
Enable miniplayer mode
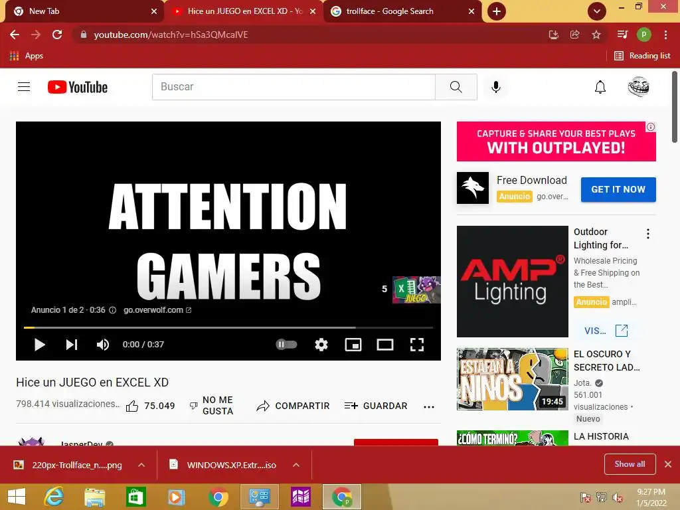pyautogui.click(x=353, y=345)
